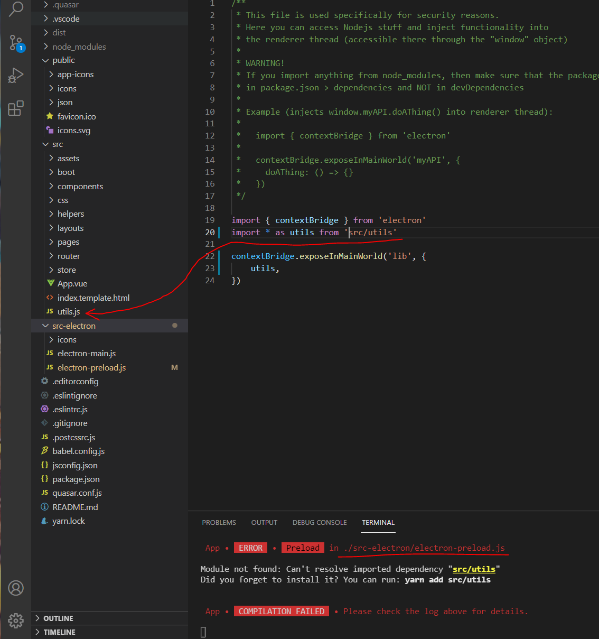Click yarn icon beside yarn.lock
The image size is (599, 639).
tap(45, 521)
